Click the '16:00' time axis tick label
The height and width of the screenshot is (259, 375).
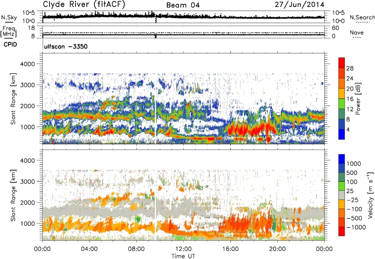pos(230,249)
